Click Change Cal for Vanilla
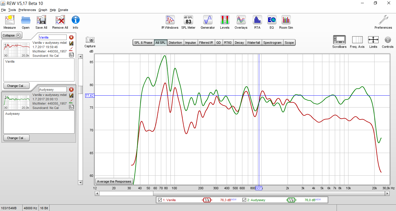Screen dimensions: 396x211 17,86
